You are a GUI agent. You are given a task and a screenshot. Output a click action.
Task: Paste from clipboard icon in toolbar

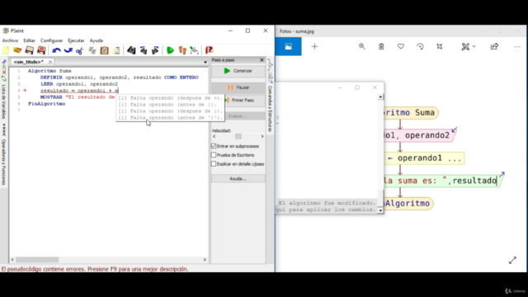coord(105,50)
